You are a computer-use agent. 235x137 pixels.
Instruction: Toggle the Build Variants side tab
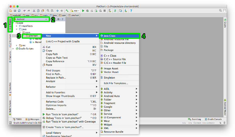coord(10,108)
